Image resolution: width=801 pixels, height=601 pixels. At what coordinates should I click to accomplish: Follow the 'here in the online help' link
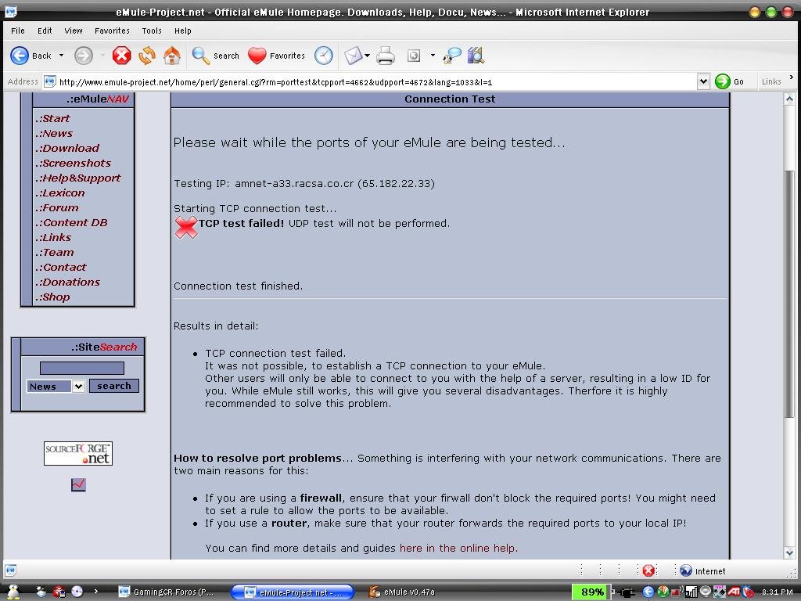coord(458,548)
